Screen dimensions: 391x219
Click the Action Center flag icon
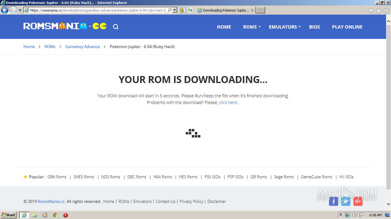(362, 215)
